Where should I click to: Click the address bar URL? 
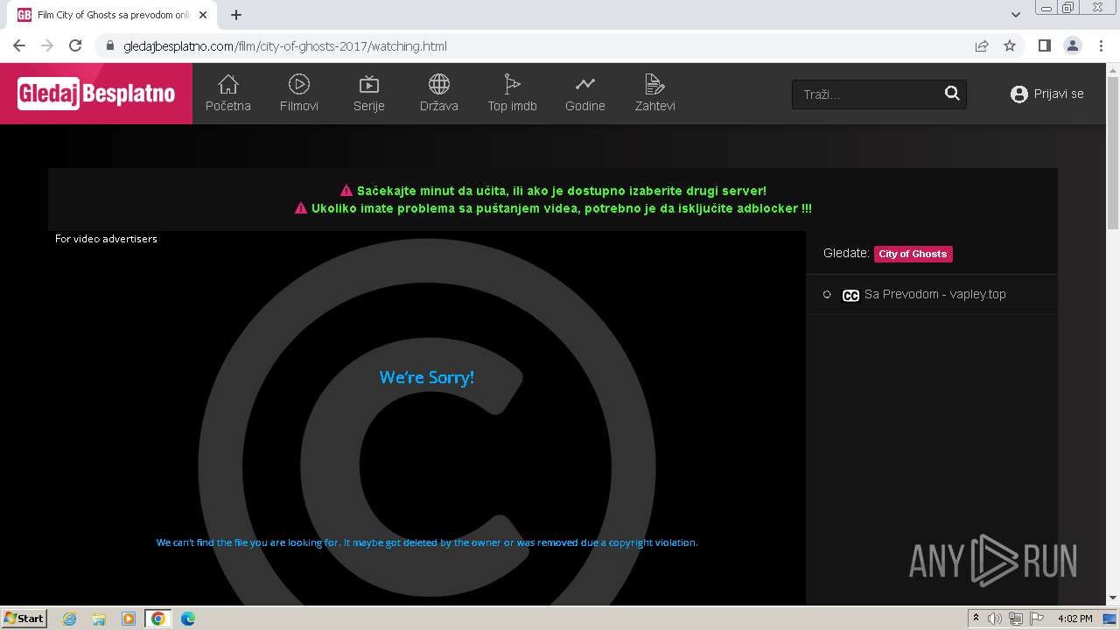pyautogui.click(x=285, y=46)
